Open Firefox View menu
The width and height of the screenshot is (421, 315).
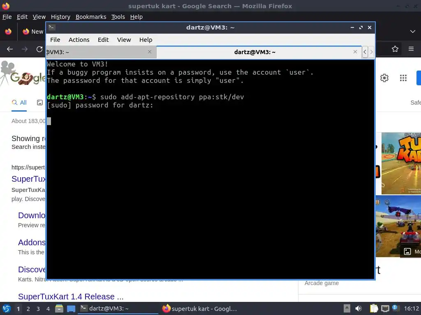(39, 17)
